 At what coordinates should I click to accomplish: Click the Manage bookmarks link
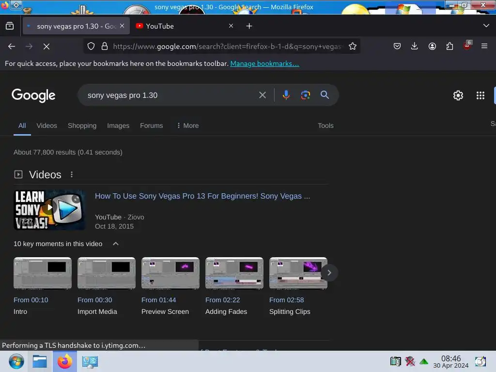coord(264,63)
